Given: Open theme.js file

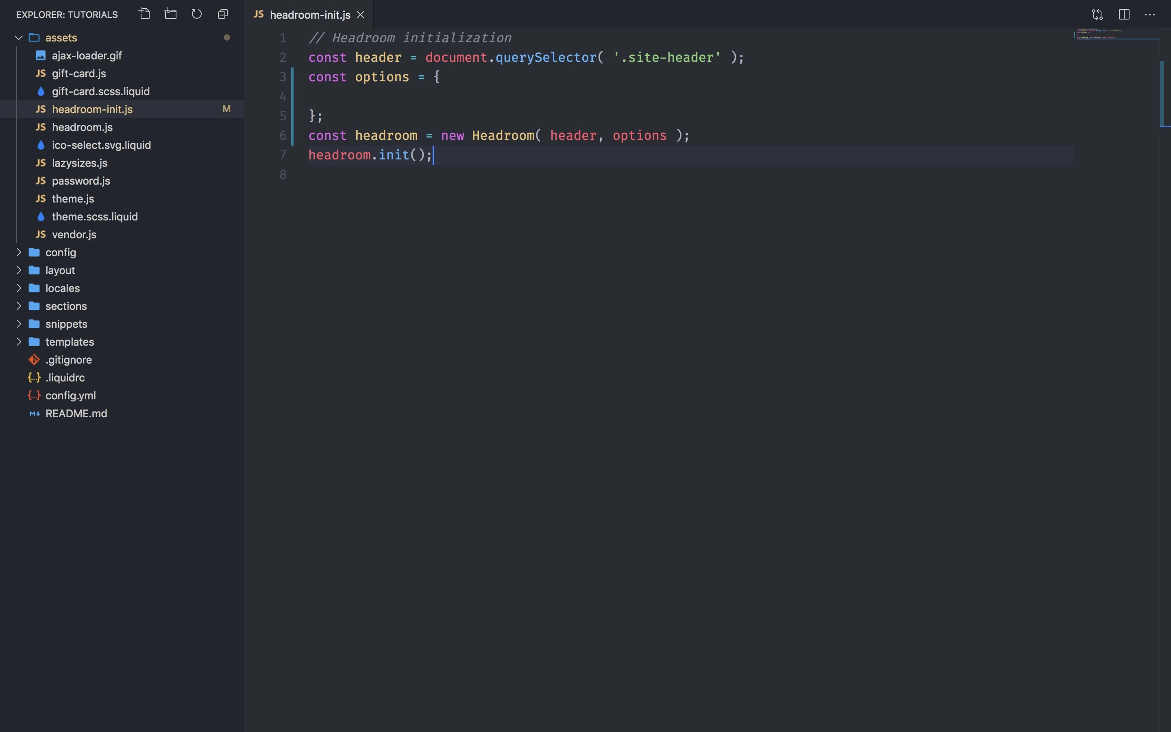Looking at the screenshot, I should (x=122, y=198).
